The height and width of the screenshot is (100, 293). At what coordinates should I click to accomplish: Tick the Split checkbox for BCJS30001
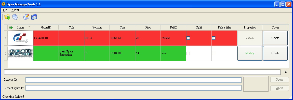coord(188,38)
